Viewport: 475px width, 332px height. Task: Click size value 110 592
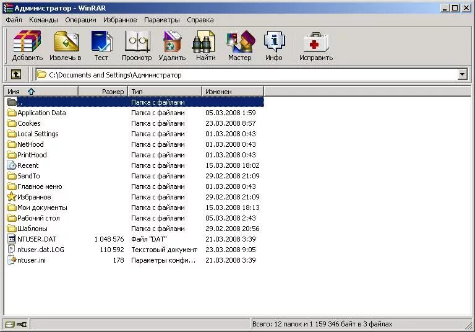tap(112, 250)
